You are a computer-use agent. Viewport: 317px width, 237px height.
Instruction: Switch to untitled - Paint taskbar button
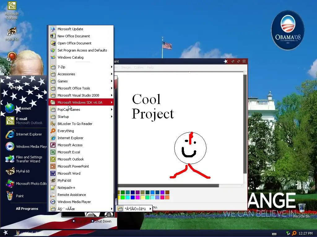pyautogui.click(x=30, y=233)
